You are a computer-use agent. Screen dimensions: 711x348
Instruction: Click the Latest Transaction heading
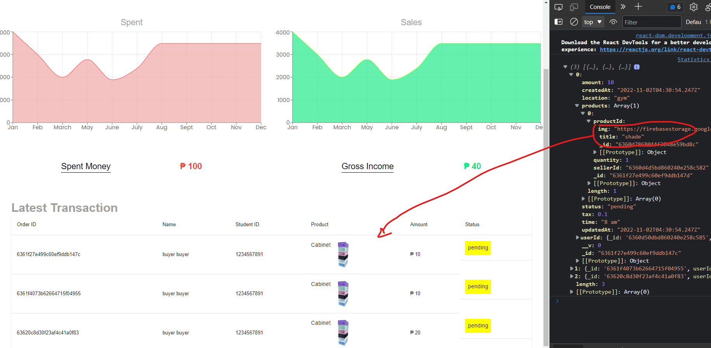click(x=64, y=208)
